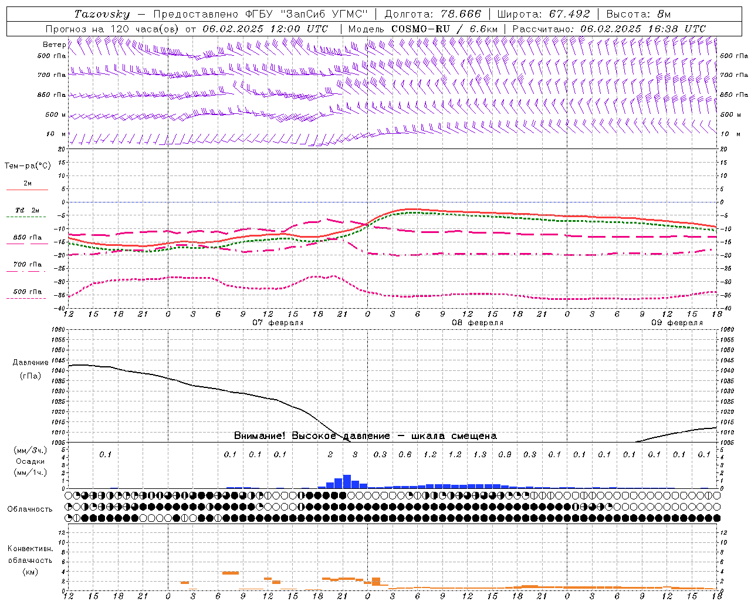
Task: Click "500 гПа" in the temperature legend
Action: [x=27, y=292]
